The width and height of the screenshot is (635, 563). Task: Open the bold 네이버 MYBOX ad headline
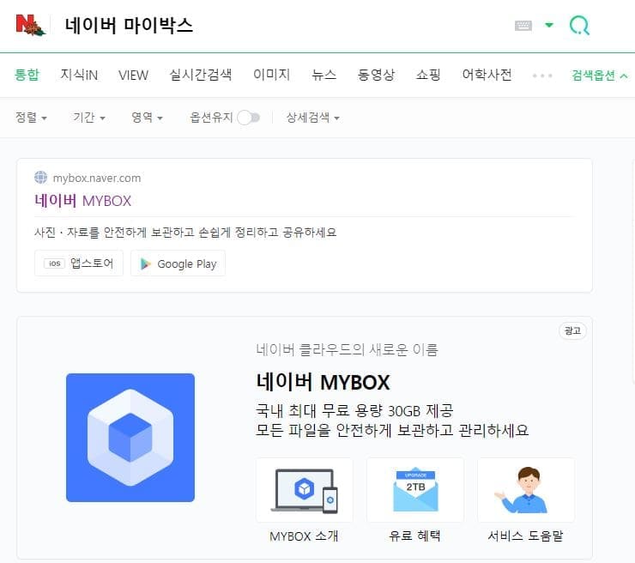coord(324,382)
